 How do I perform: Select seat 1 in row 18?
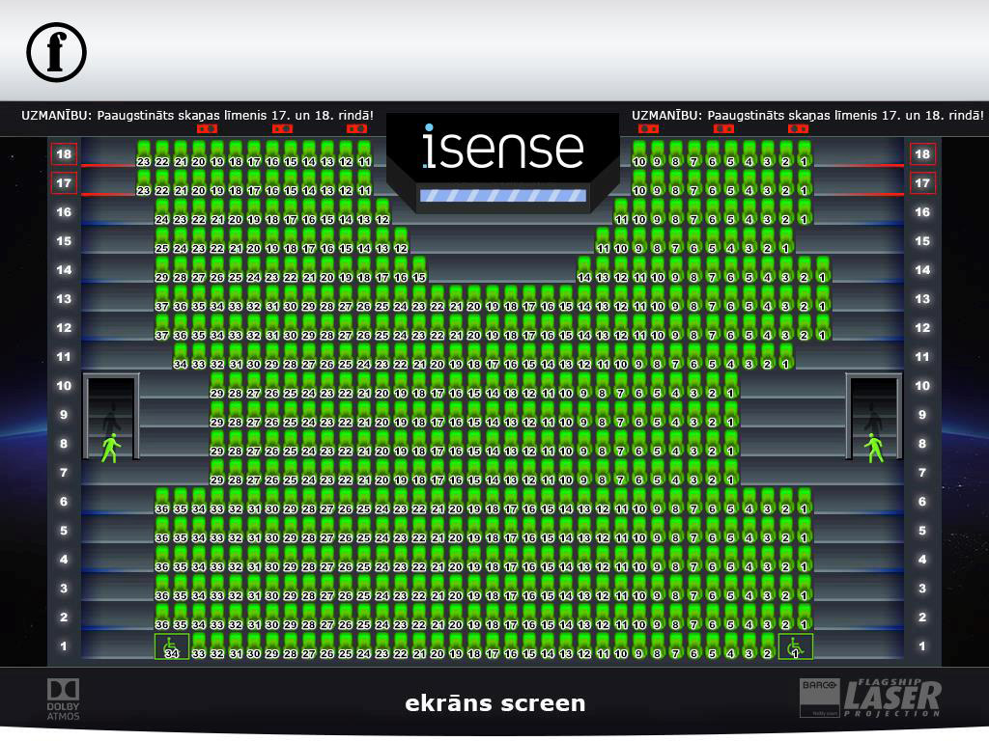805,156
